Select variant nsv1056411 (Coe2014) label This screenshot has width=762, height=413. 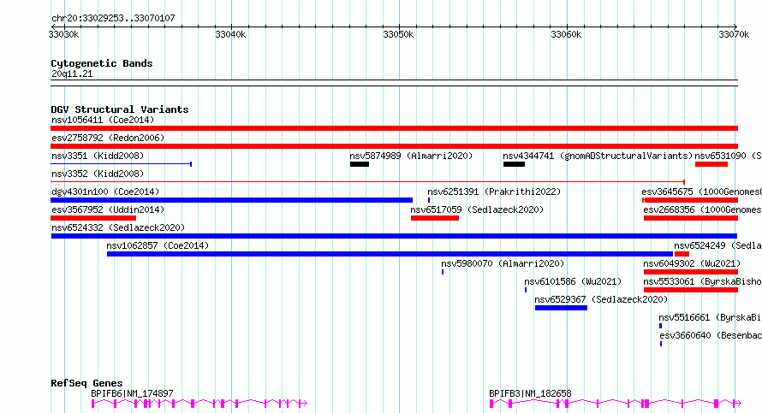pos(103,120)
